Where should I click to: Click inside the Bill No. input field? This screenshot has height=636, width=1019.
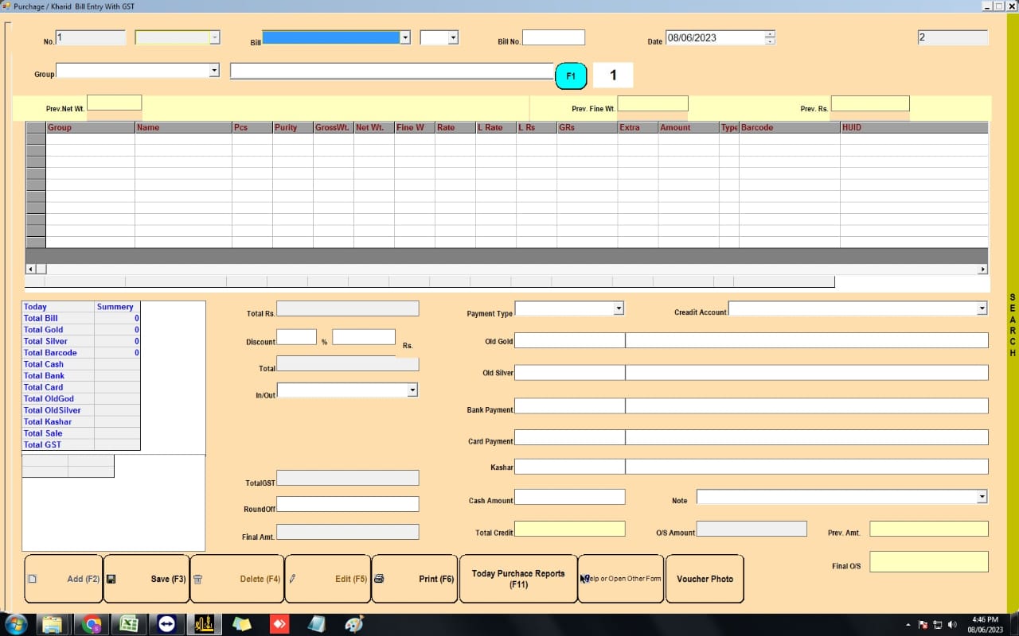tap(553, 37)
